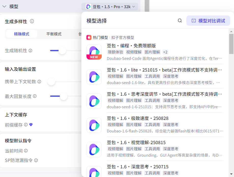This screenshot has height=177, width=234.
Task: Select 豆包·1.6·思考深度调节 model title
Action: pyautogui.click(x=164, y=94)
